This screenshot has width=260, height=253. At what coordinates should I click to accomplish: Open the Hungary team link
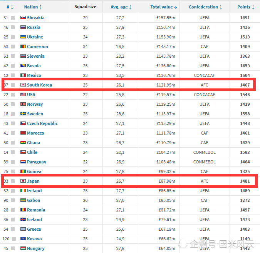36,248
